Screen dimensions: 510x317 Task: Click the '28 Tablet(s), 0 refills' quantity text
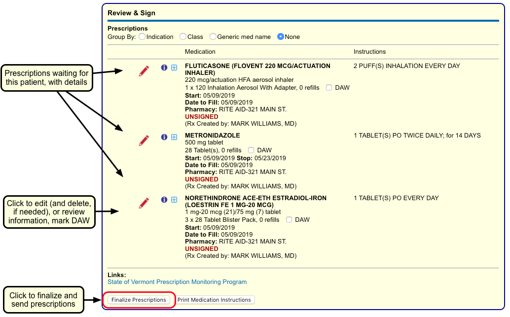point(214,150)
